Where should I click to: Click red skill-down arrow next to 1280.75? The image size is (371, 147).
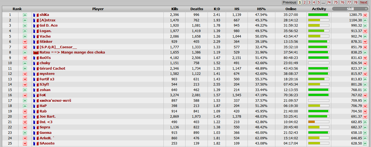(365, 15)
